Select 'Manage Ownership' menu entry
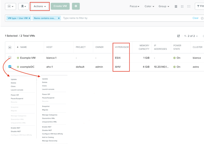 (50, 141)
